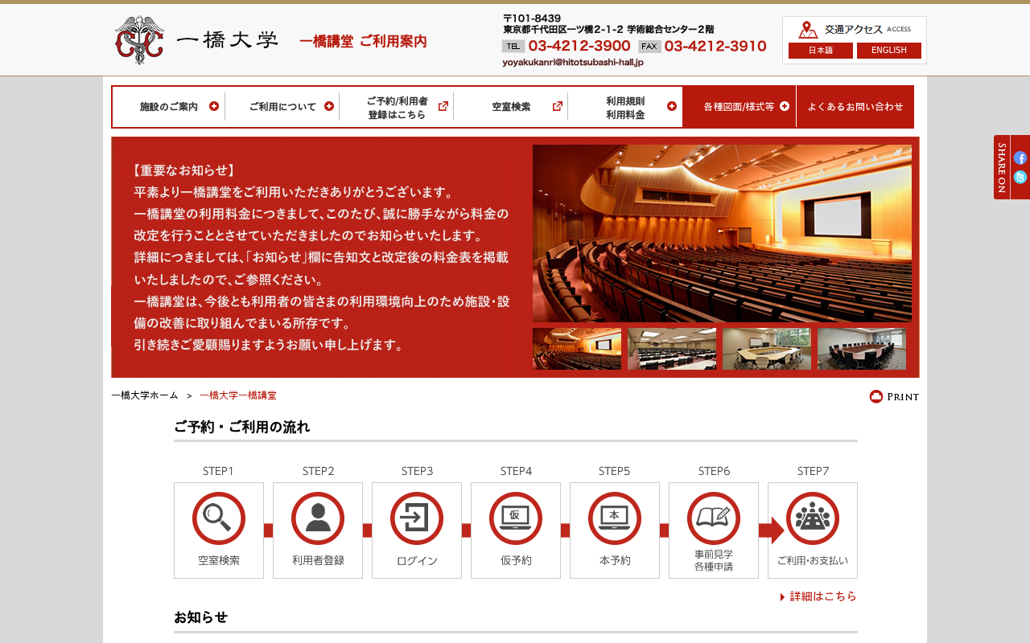Click the ご予約・ご利用の流れ heading
This screenshot has height=643, width=1030.
pos(242,427)
